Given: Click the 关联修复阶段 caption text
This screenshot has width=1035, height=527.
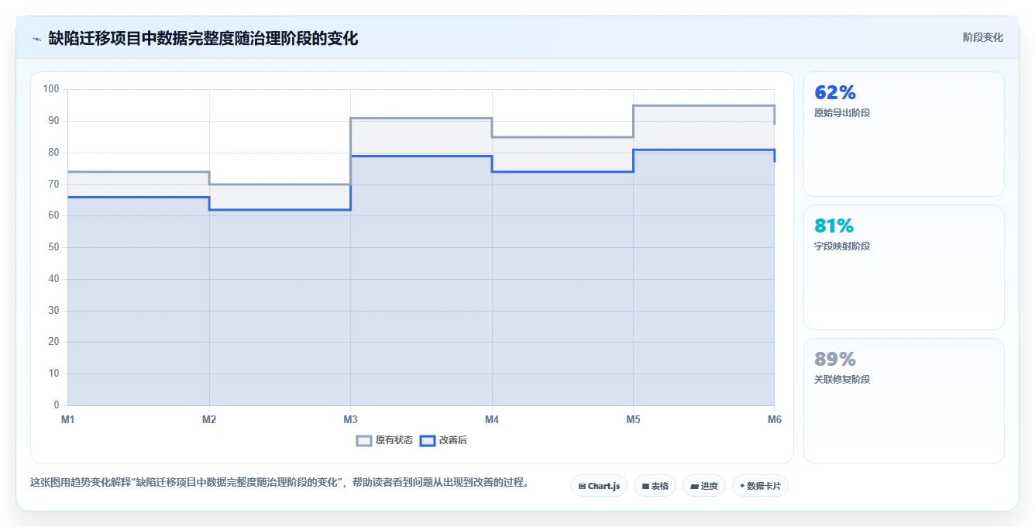Looking at the screenshot, I should click(842, 380).
